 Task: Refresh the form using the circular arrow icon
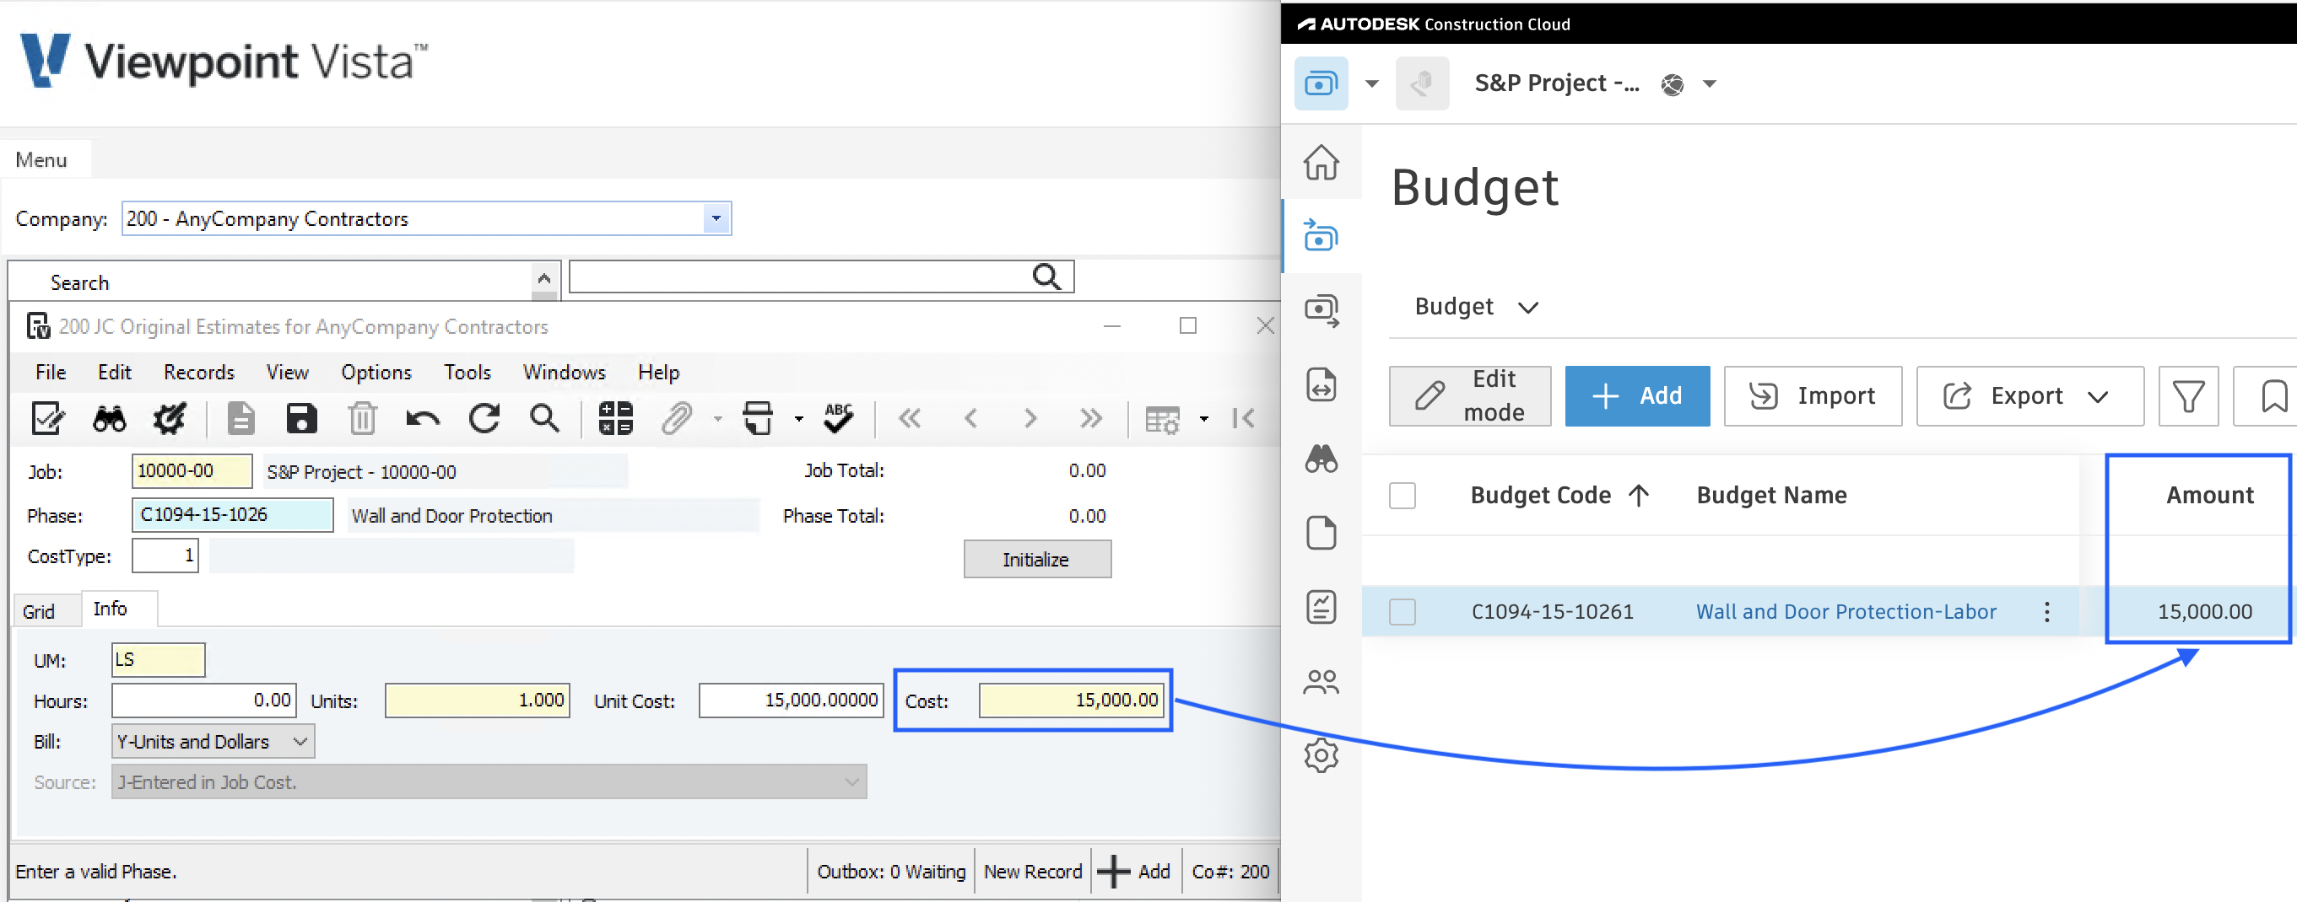[x=484, y=417]
